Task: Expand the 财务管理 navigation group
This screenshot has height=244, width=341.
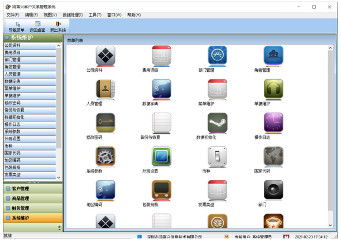Action: coord(33,208)
